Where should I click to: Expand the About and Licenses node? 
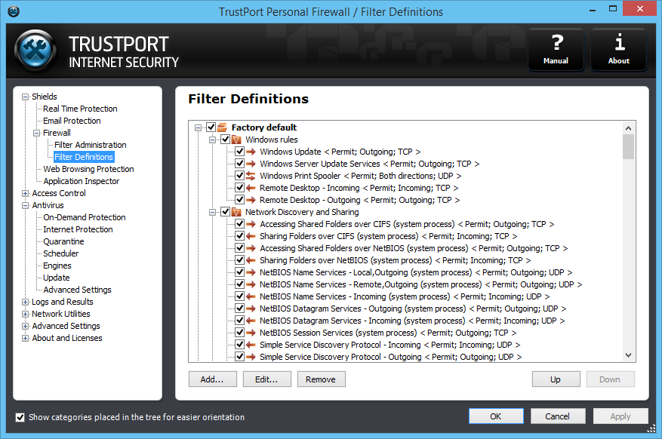click(26, 339)
